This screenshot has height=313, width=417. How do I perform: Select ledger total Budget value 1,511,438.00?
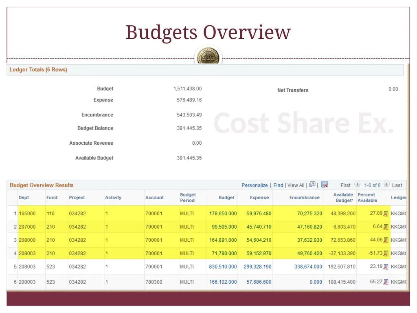point(187,88)
